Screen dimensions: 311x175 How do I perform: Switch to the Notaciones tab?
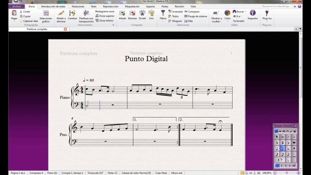click(78, 6)
